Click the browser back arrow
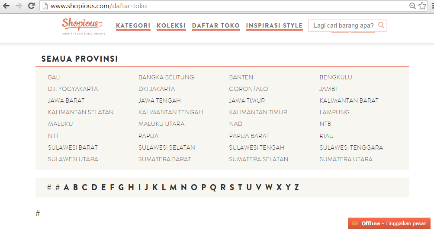434x229 pixels. pyautogui.click(x=7, y=6)
